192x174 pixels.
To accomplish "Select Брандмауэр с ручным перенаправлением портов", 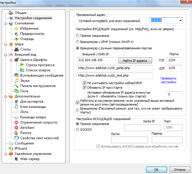I will [77, 48].
